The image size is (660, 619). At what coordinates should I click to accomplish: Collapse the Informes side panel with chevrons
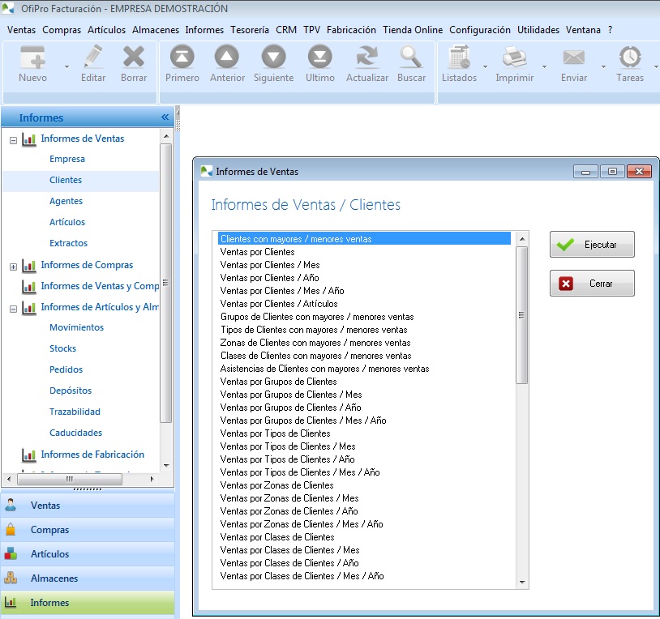pyautogui.click(x=165, y=117)
